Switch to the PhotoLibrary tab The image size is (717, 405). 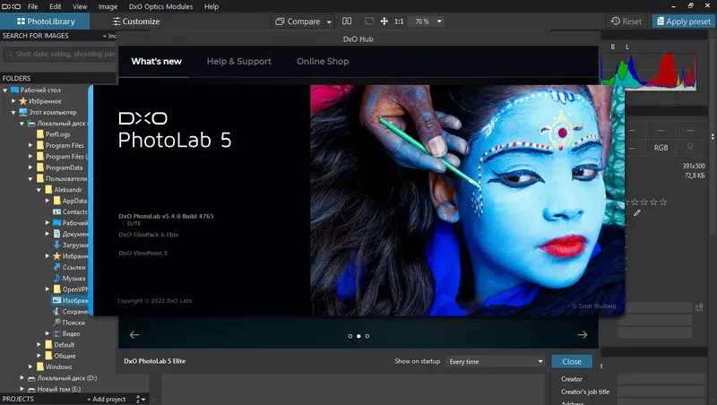(x=46, y=21)
